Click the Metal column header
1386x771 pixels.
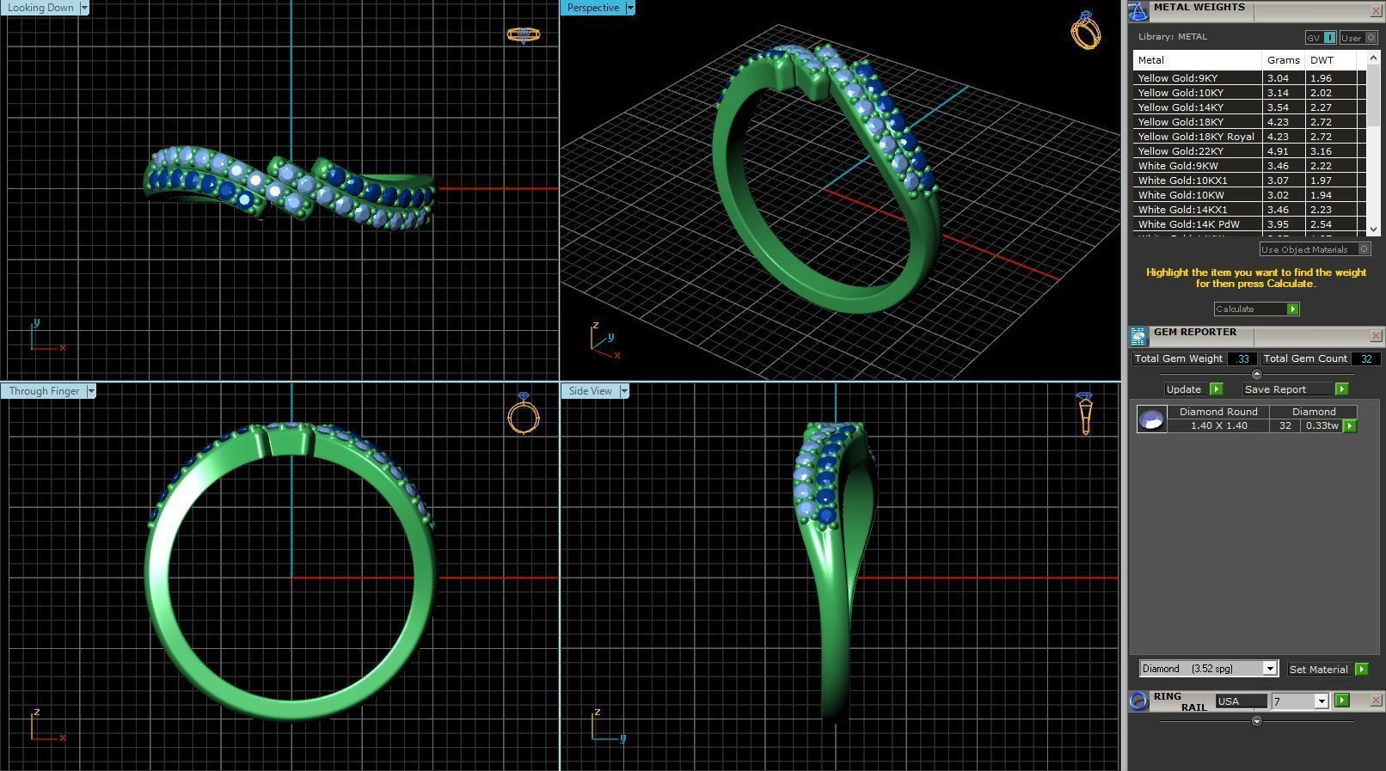point(1197,60)
